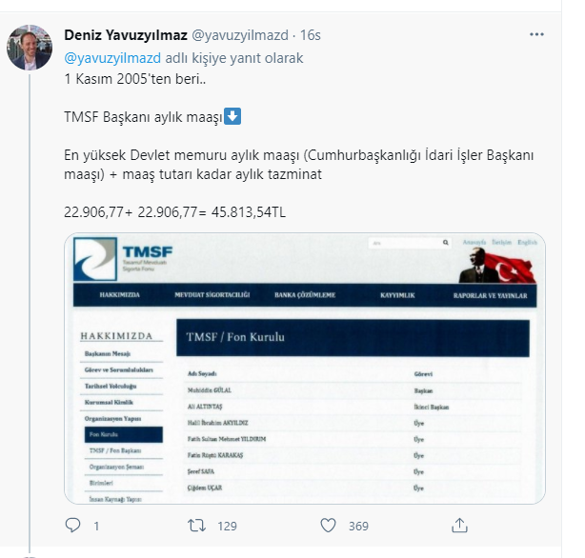Select Fon Kurulu in the sidebar list

pos(124,434)
